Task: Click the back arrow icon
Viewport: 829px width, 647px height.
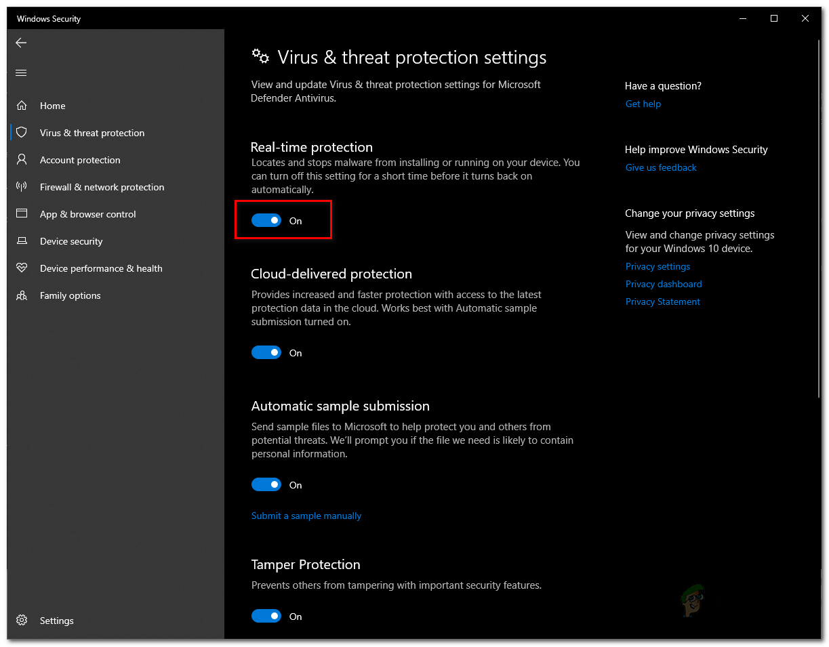Action: coord(21,43)
